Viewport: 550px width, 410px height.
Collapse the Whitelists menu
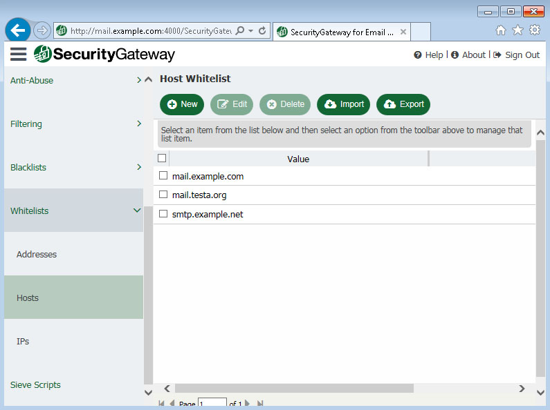[x=73, y=211]
